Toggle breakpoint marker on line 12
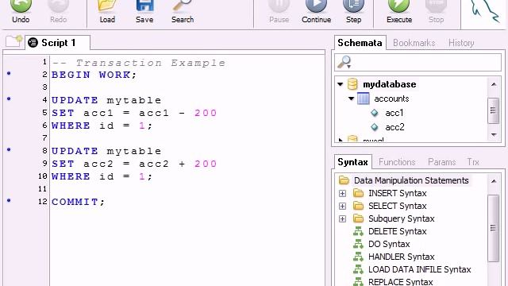The image size is (508, 286). tap(9, 201)
